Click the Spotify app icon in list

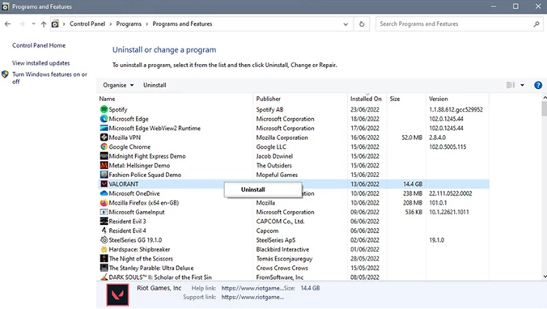[x=104, y=109]
